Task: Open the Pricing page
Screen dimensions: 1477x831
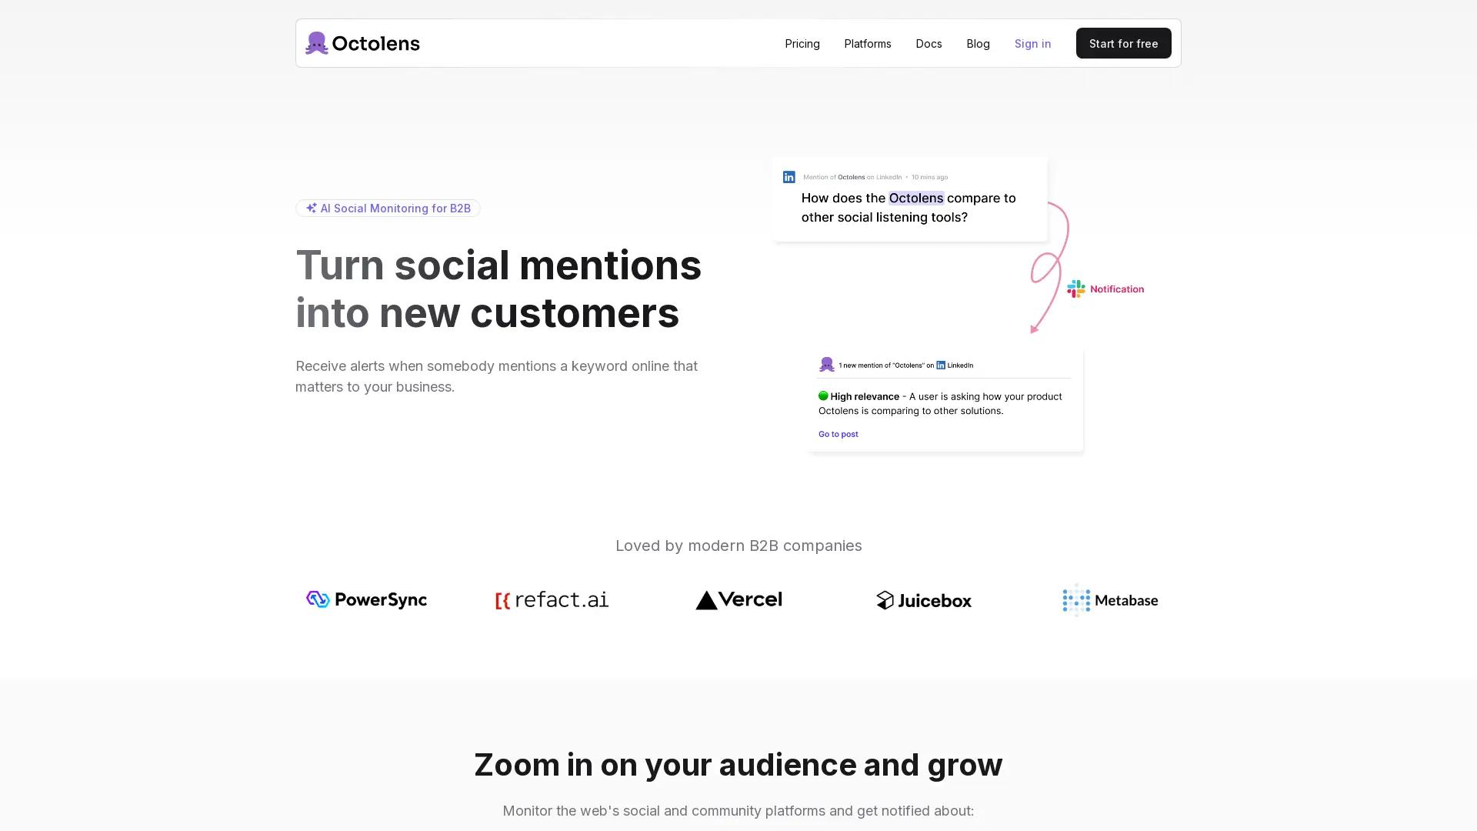Action: click(802, 44)
